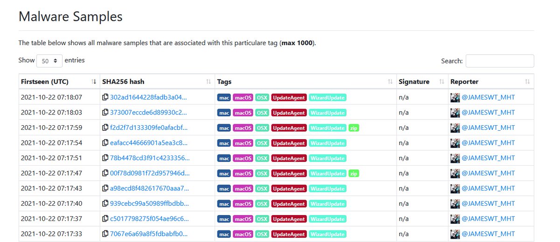Open sample 302ad1644228fadb3a04... hash link
The height and width of the screenshot is (242, 560).
point(149,97)
